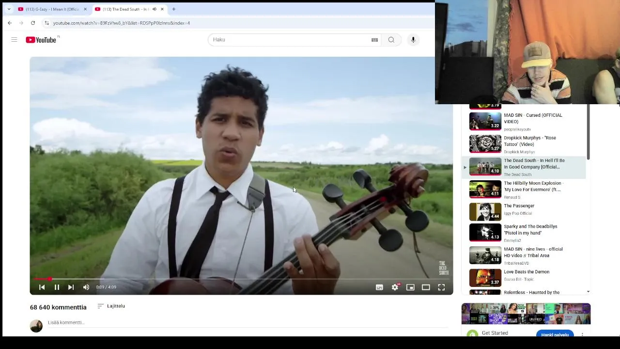Open the on-screen keyboard in search box

[x=374, y=40]
